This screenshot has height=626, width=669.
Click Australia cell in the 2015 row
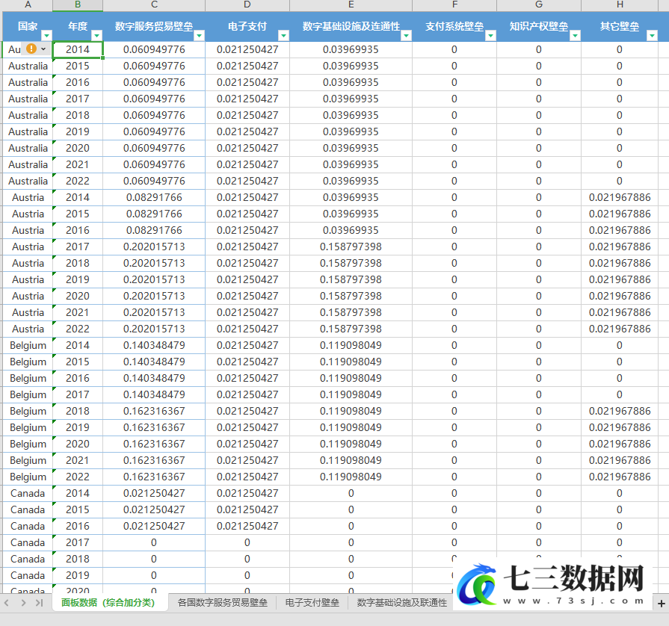(x=28, y=66)
